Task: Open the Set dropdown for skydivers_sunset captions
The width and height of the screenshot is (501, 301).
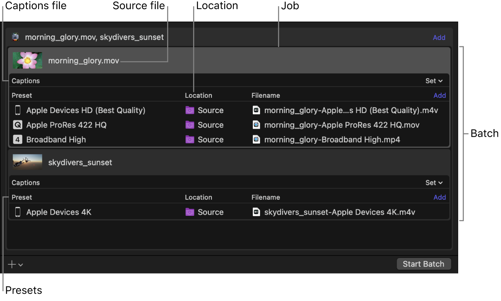Action: tap(434, 183)
